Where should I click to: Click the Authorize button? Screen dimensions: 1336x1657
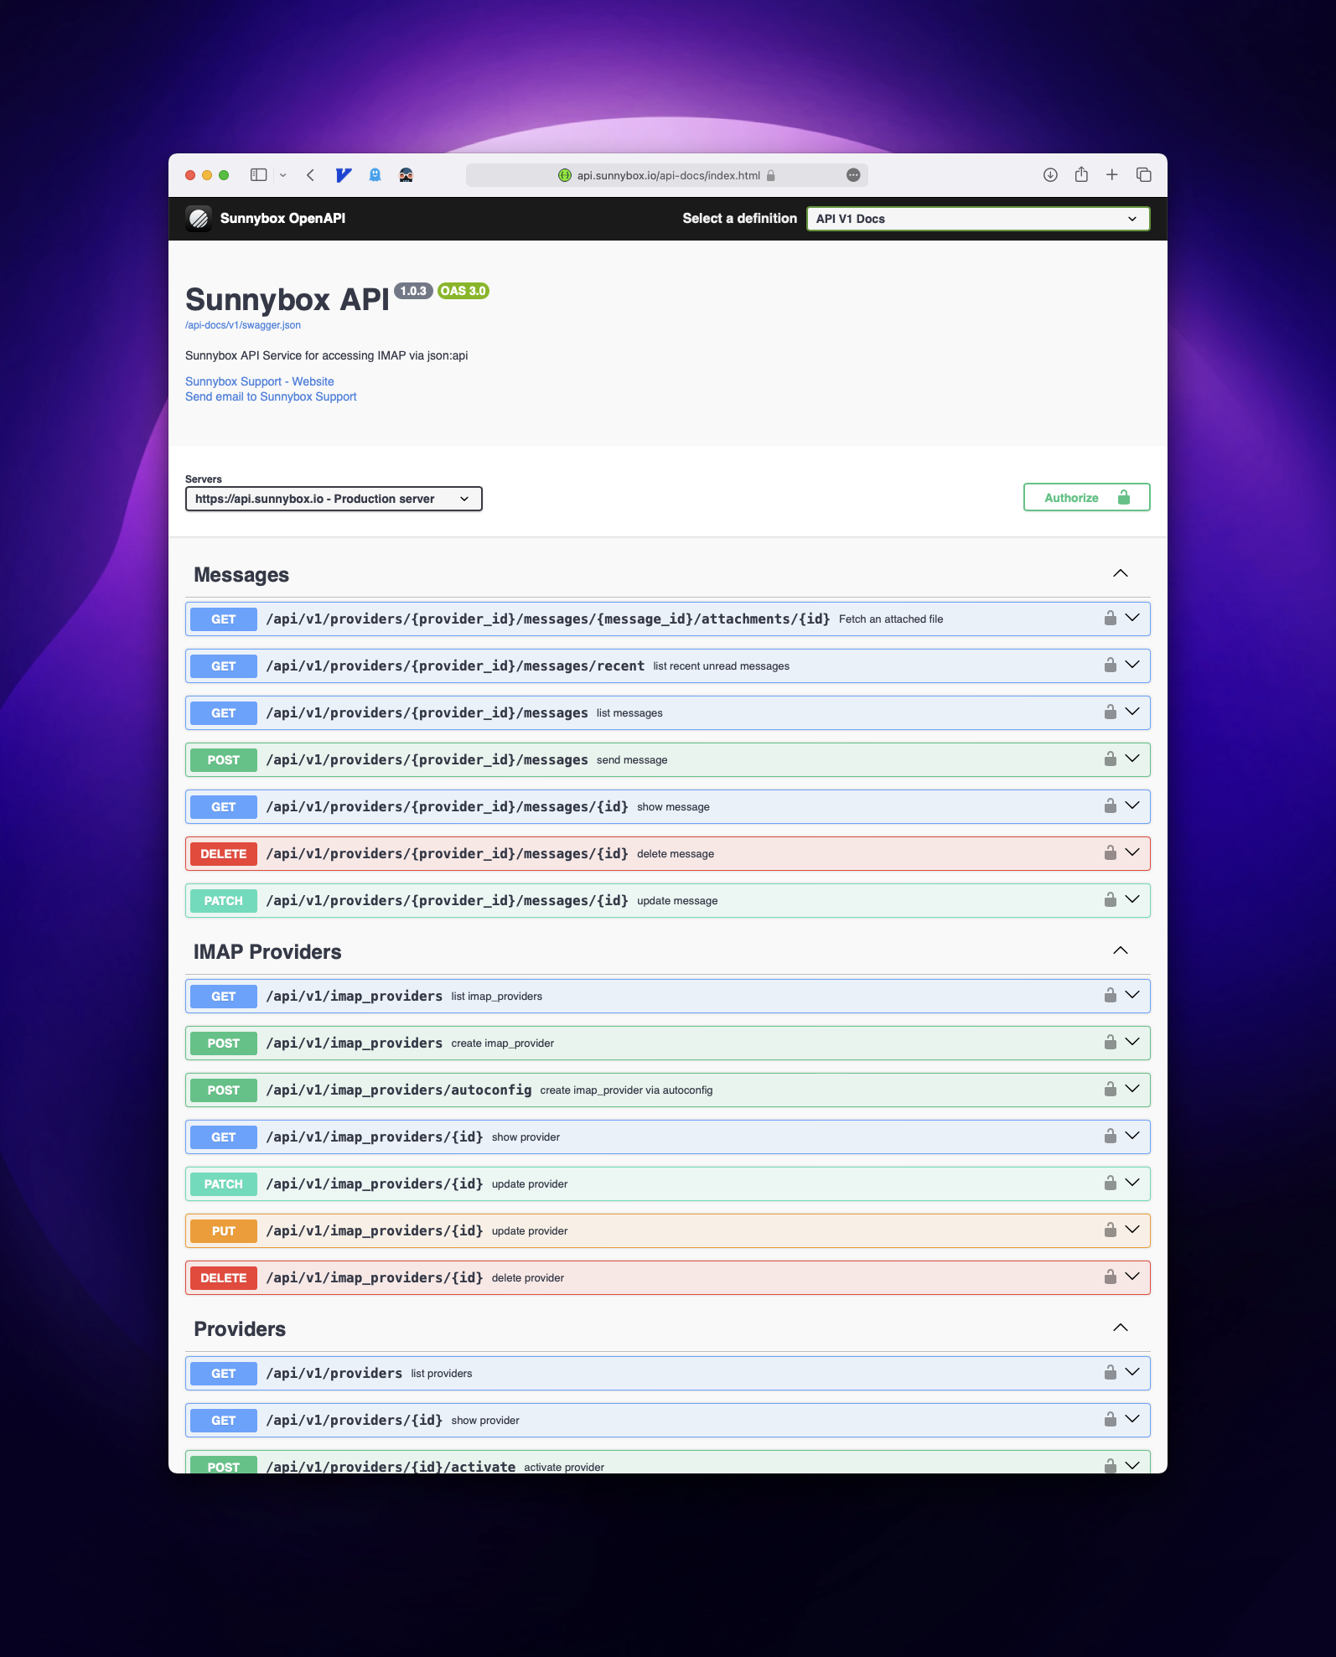pos(1086,498)
